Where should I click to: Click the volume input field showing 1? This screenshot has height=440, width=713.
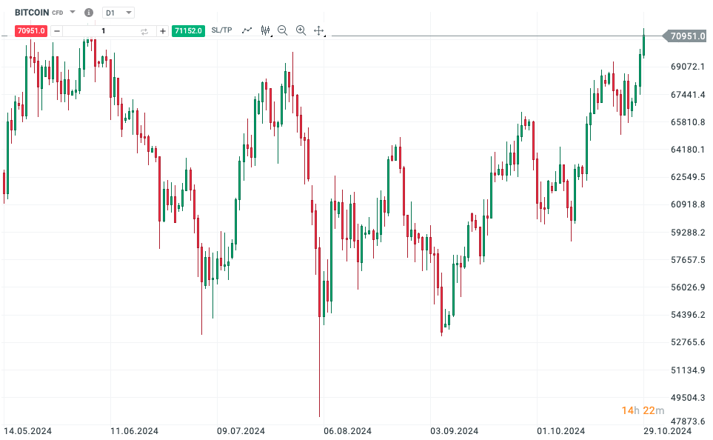103,31
